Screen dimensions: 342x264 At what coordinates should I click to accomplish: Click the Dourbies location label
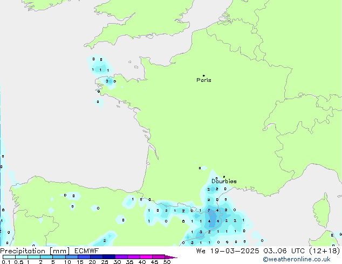pyautogui.click(x=224, y=181)
